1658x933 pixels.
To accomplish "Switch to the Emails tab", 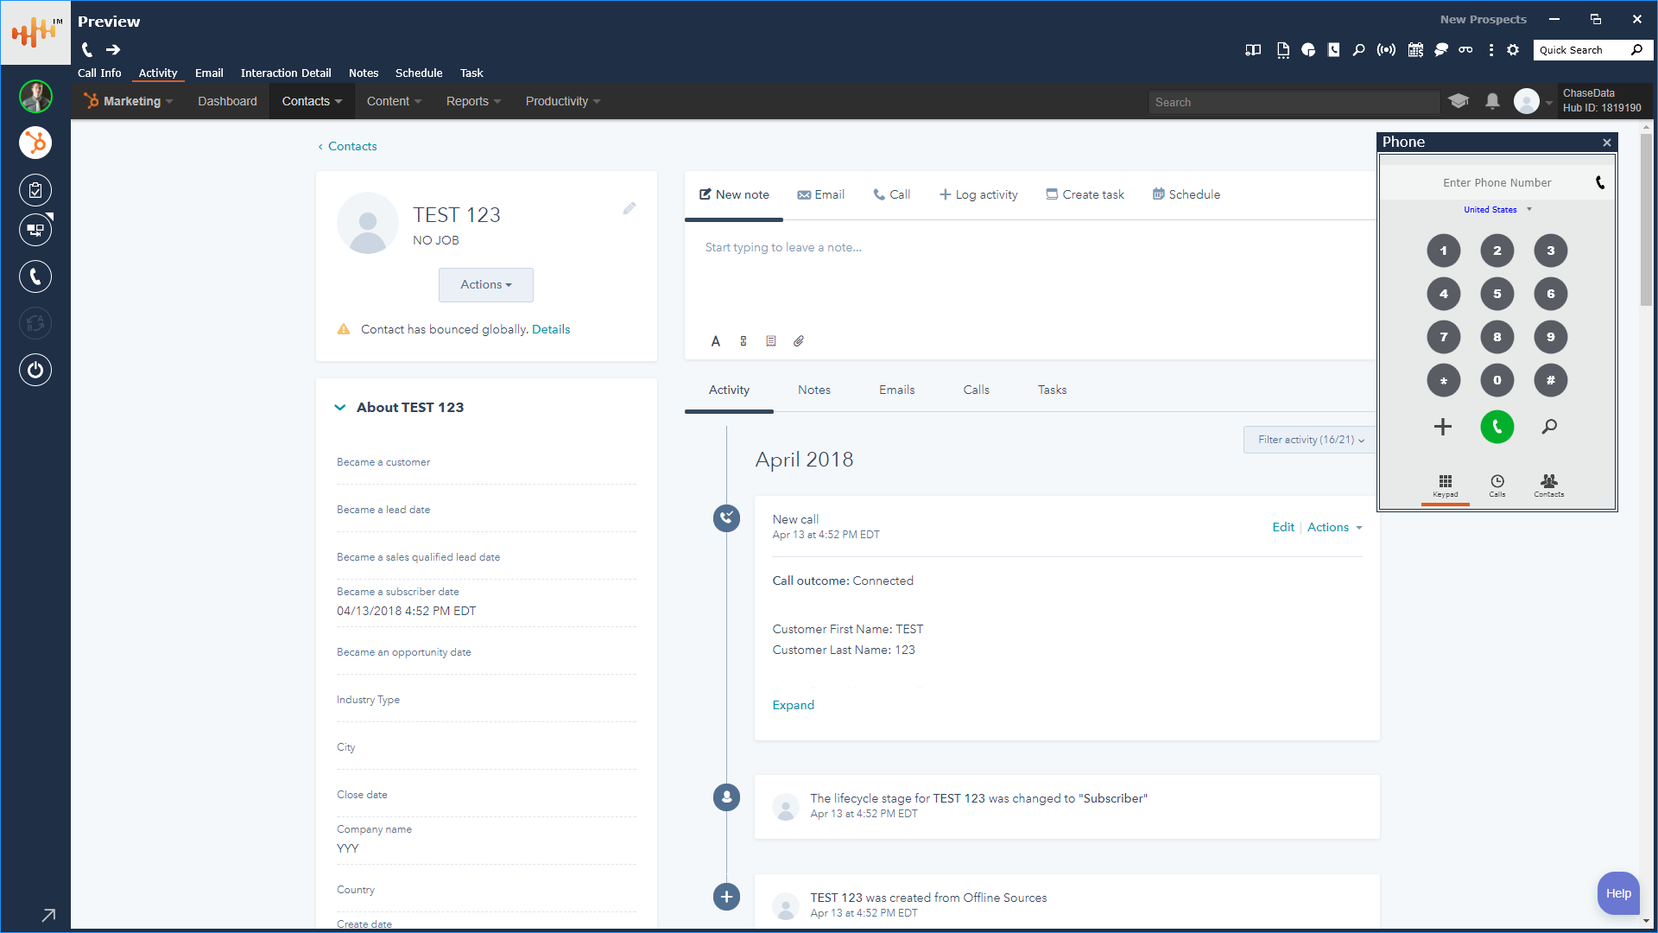I will (x=896, y=390).
